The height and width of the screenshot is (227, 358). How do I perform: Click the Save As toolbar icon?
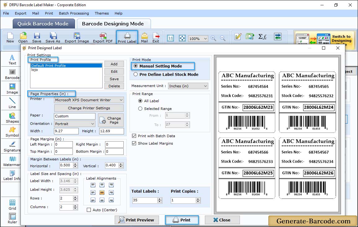pos(53,38)
